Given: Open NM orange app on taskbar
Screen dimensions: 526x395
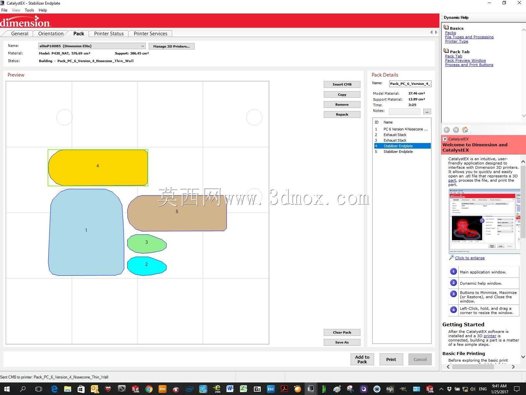Looking at the screenshot, I should coord(162,389).
